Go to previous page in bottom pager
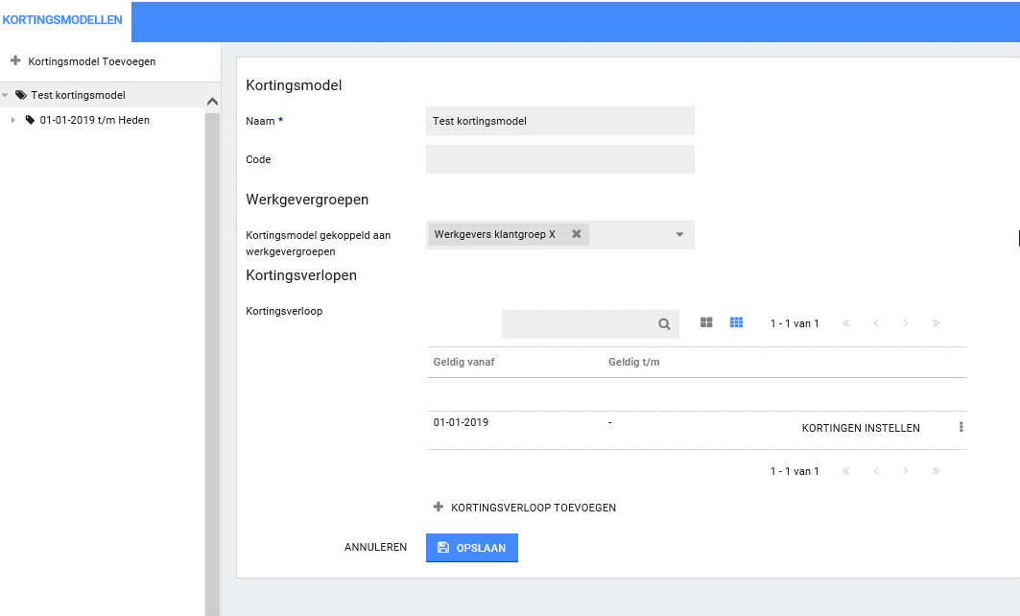The width and height of the screenshot is (1020, 616). tap(876, 471)
